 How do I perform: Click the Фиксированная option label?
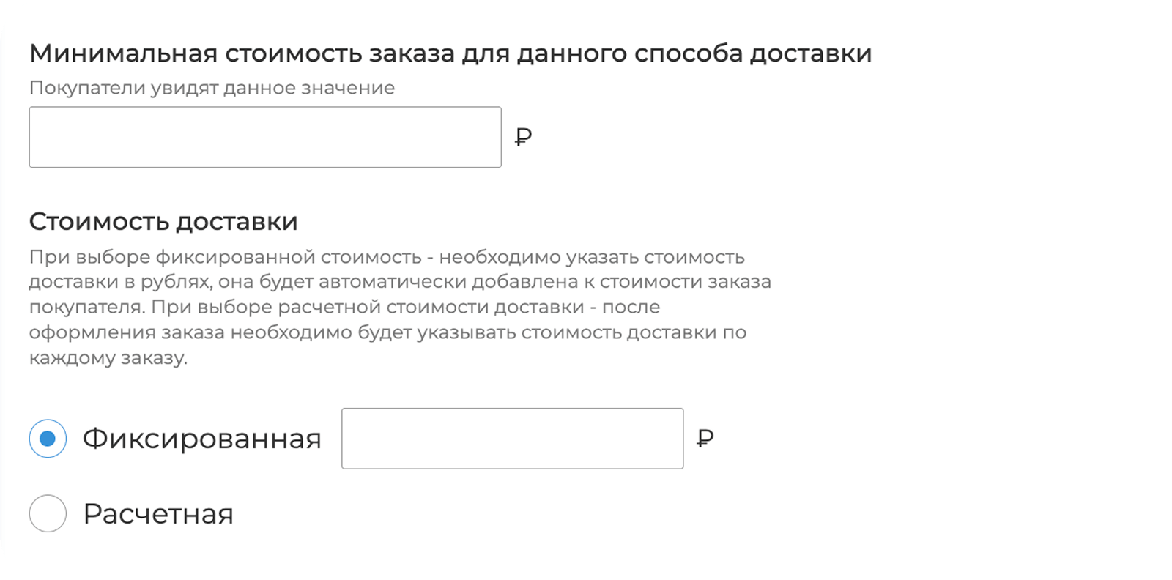202,439
